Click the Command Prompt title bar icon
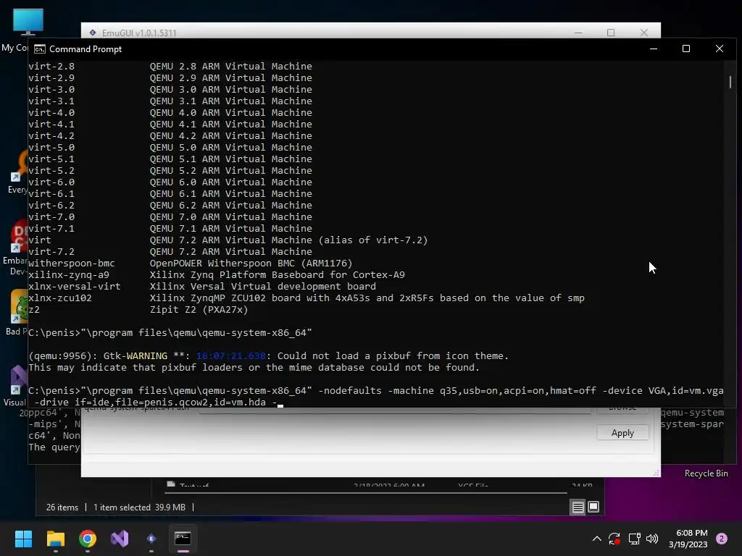 pyautogui.click(x=40, y=49)
